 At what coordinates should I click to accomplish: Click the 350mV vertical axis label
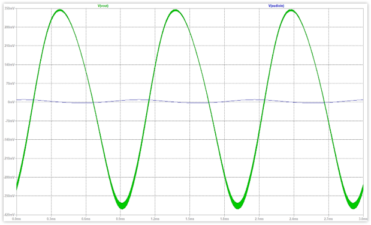click(10, 8)
